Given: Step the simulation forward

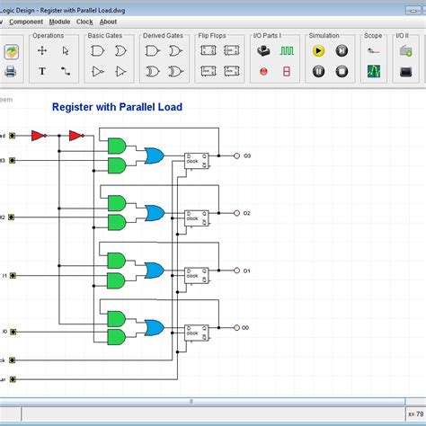Looking at the screenshot, I should coord(342,51).
